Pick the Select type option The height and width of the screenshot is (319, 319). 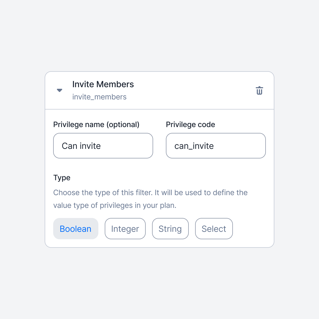point(214,229)
